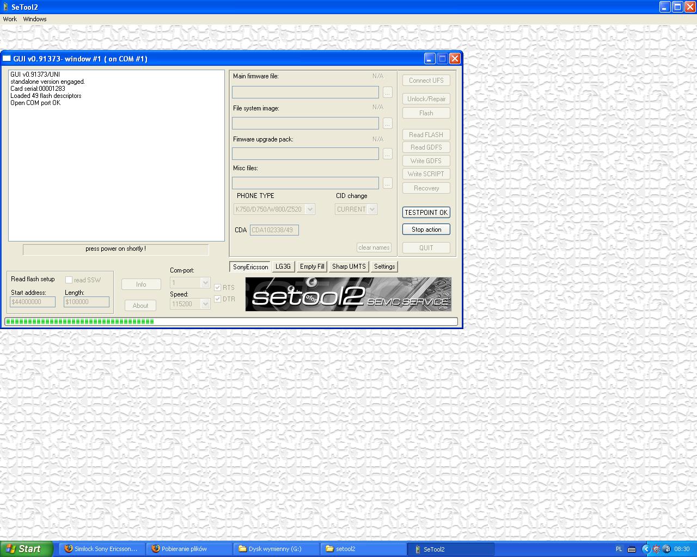
Task: Browse for Misc files
Action: (388, 183)
